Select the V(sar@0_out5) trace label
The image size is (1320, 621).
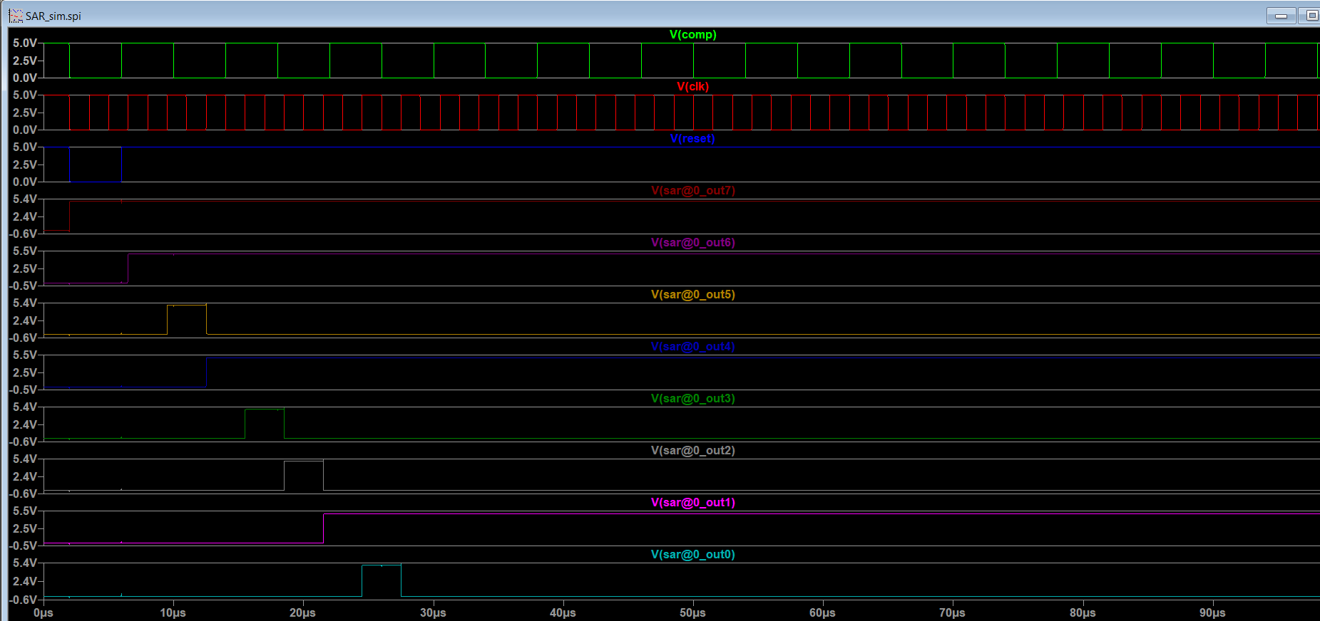[692, 295]
